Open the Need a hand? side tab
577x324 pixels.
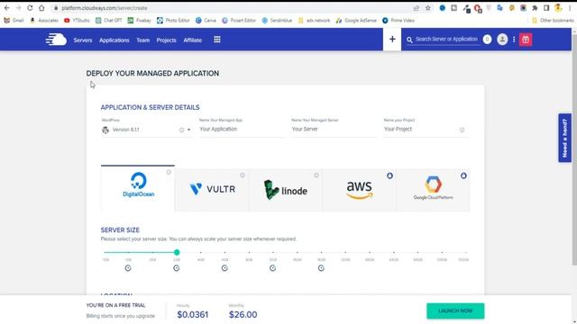pyautogui.click(x=565, y=138)
